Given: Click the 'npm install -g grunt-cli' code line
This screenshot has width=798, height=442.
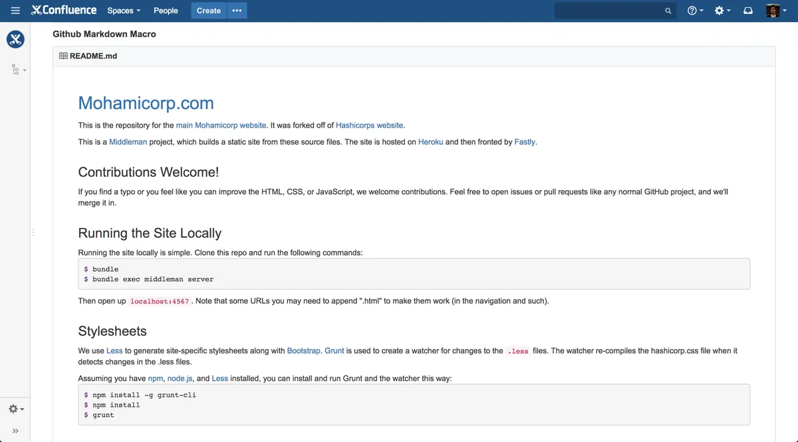Looking at the screenshot, I should [x=140, y=395].
